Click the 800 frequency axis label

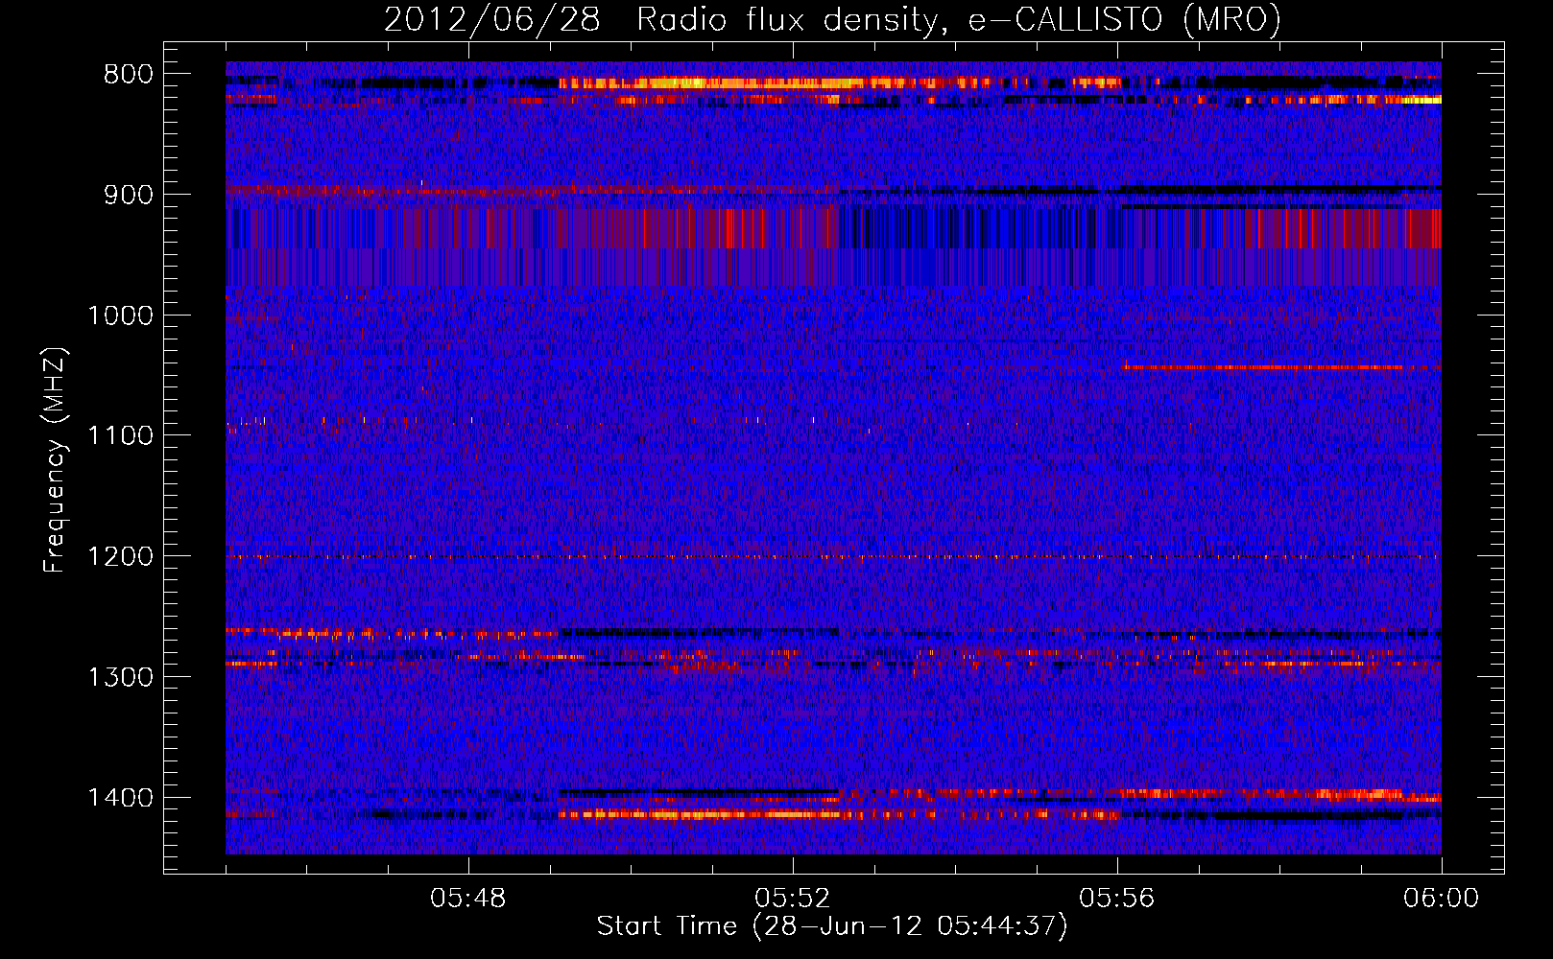coord(128,75)
